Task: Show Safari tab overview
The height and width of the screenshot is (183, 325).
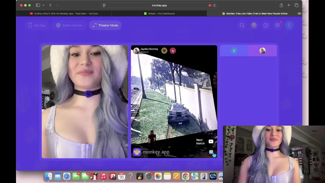Action: pyautogui.click(x=297, y=5)
